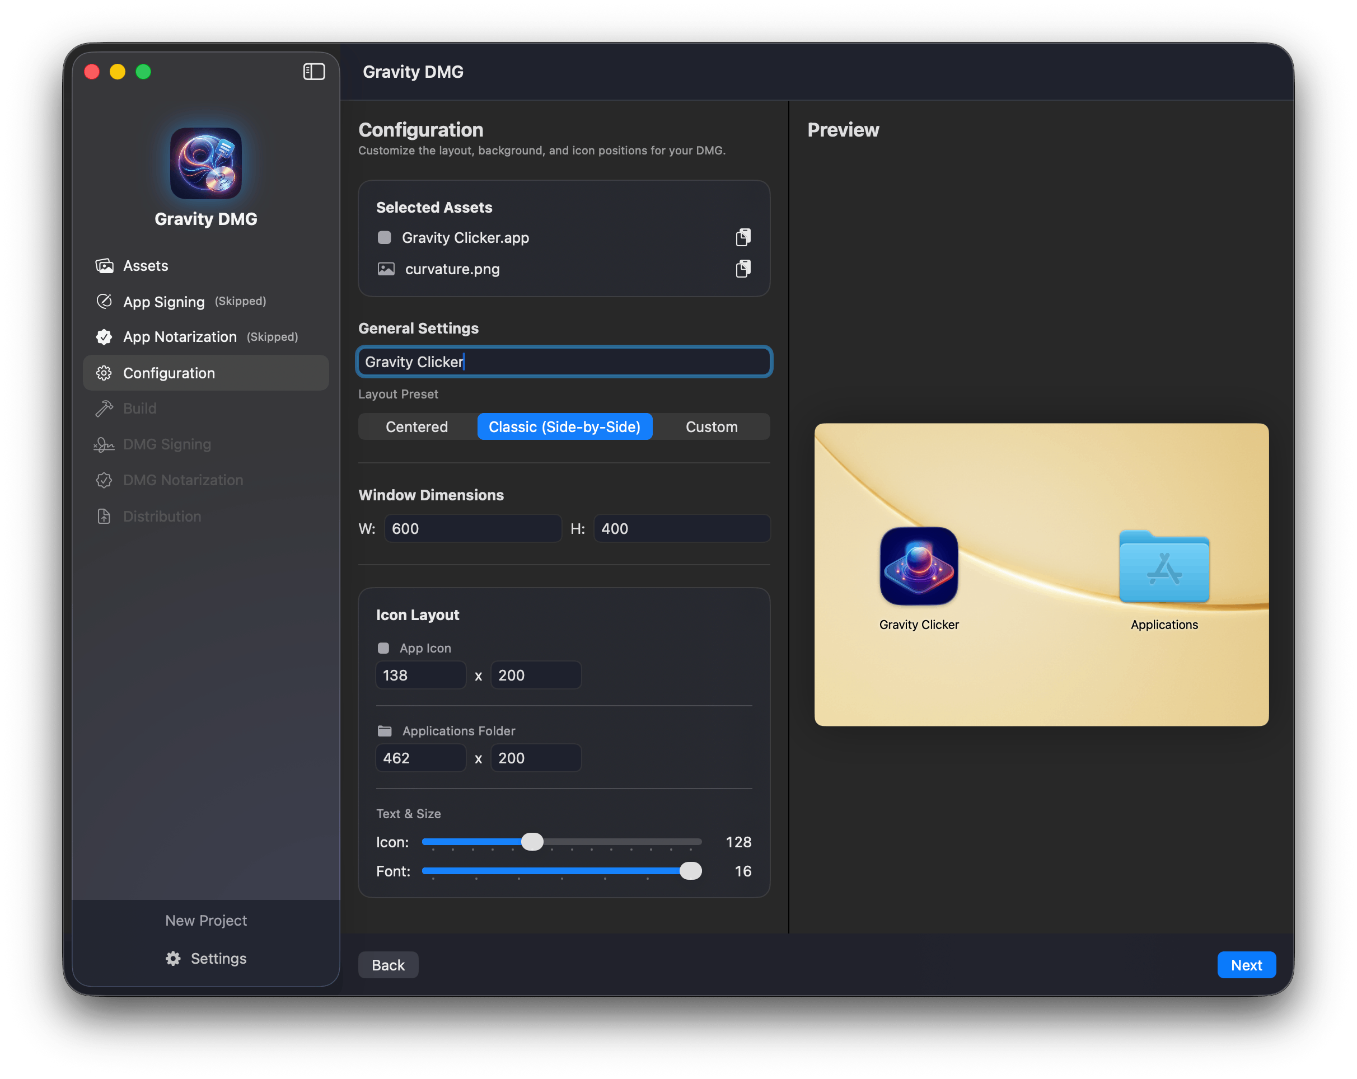The height and width of the screenshot is (1079, 1357).
Task: Click the Font size slider handle
Action: [690, 871]
